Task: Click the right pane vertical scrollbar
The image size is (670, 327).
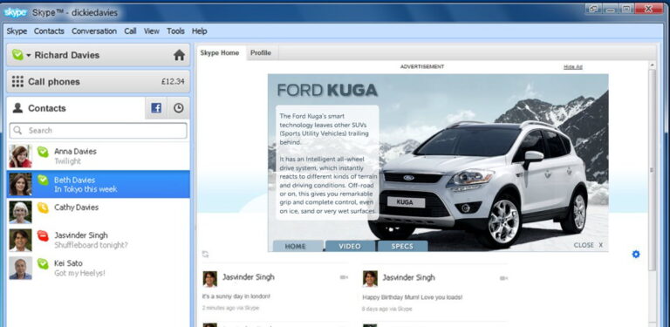Action: pos(652,171)
